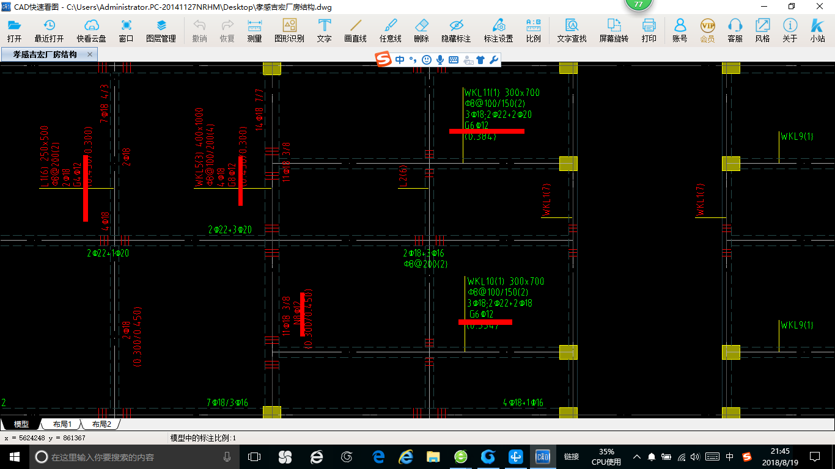
Task: Change the 风格 style theme
Action: 762,31
